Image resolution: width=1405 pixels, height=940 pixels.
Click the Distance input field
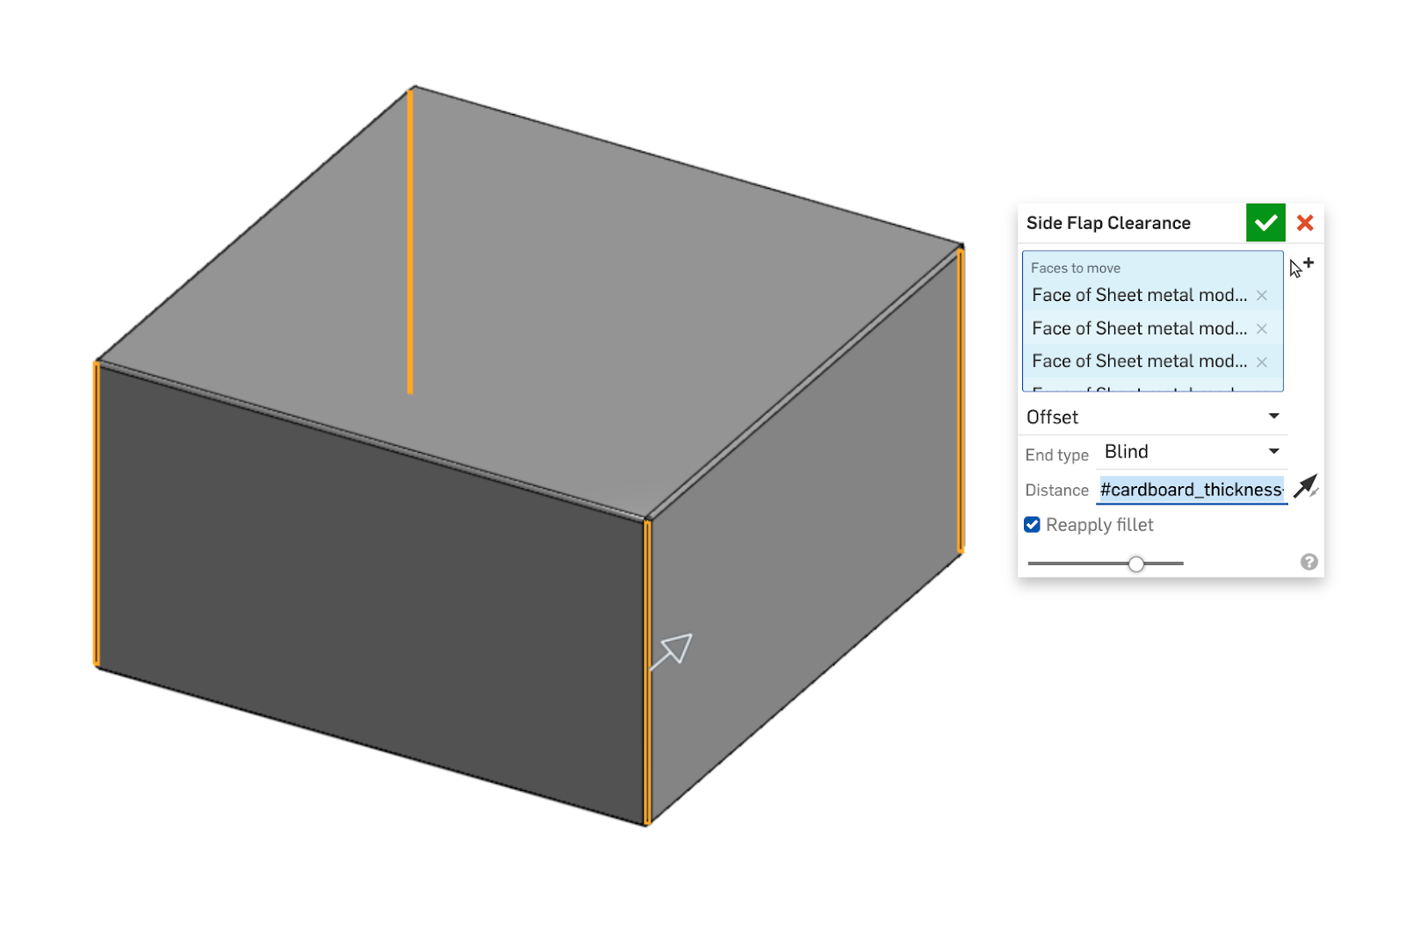(1190, 490)
